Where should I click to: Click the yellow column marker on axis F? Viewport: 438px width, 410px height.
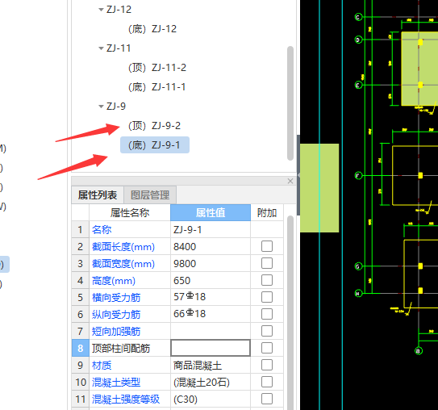pos(420,175)
